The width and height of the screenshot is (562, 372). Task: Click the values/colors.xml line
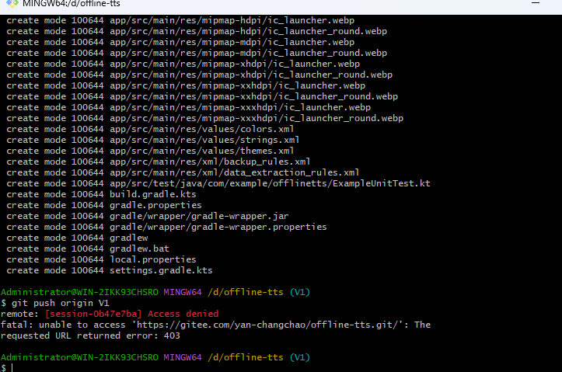point(150,129)
